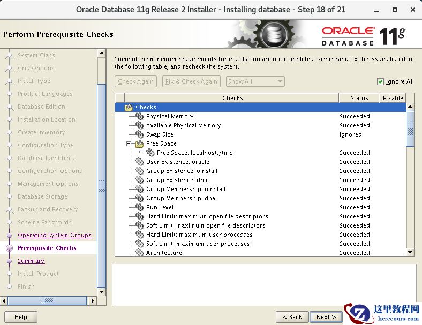This screenshot has width=422, height=325.
Task: Click the Check Again button
Action: point(135,81)
